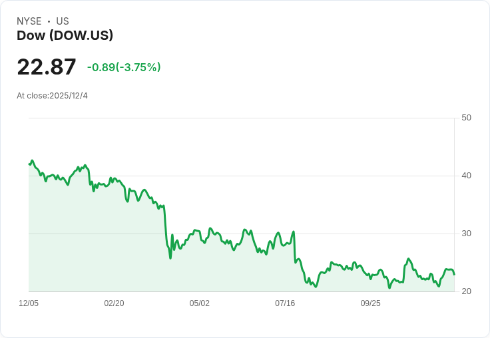
Task: Click the Dow (DOW.US) stock title
Action: 65,35
